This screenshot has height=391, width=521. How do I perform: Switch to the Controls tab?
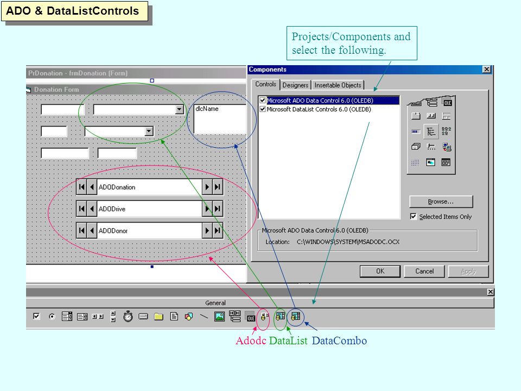coord(265,84)
